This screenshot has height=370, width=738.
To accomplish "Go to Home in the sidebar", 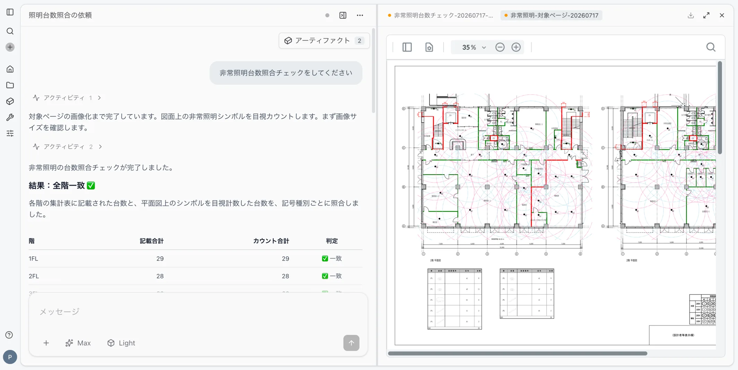I will [x=10, y=69].
